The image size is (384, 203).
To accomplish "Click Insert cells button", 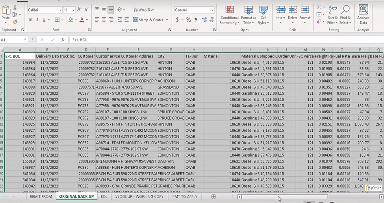I will click(281, 15).
